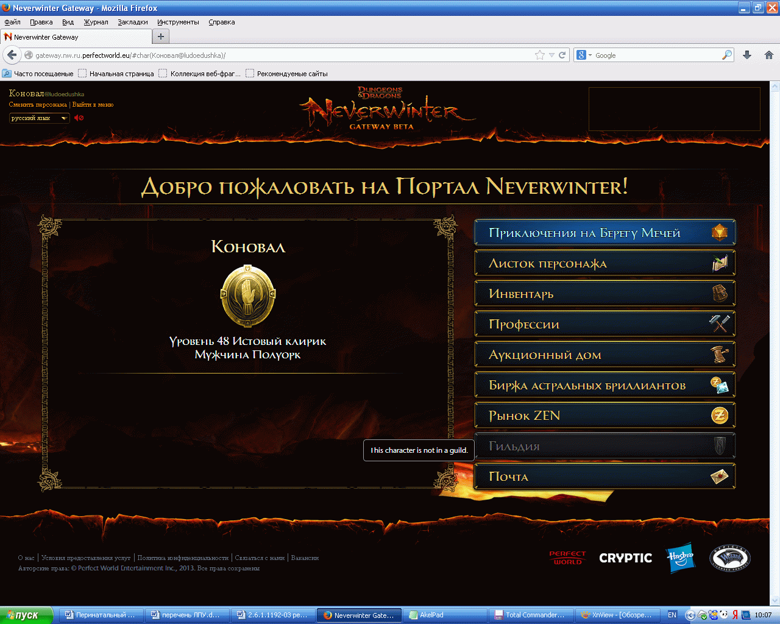Viewport: 780px width, 624px height.
Task: Click the character sheet icon
Action: click(x=720, y=263)
